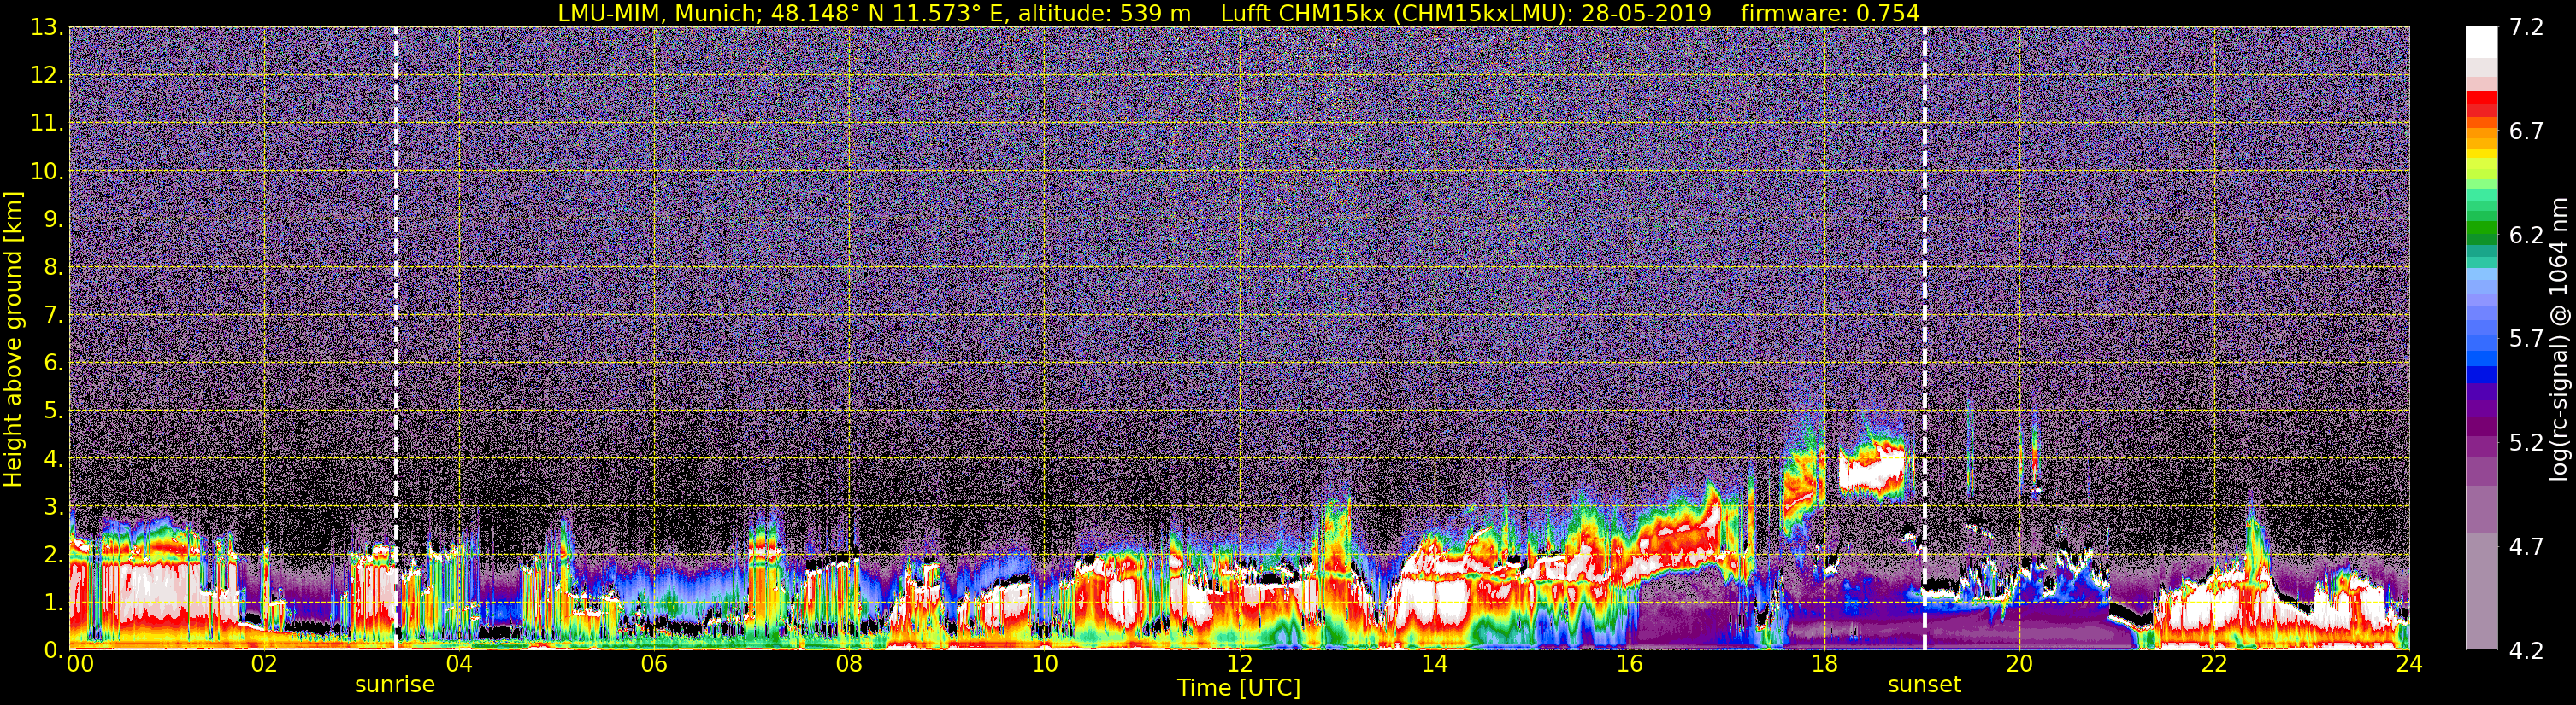Click the height axis tick label 5
Viewport: 2576px width, 705px height.
click(x=52, y=411)
